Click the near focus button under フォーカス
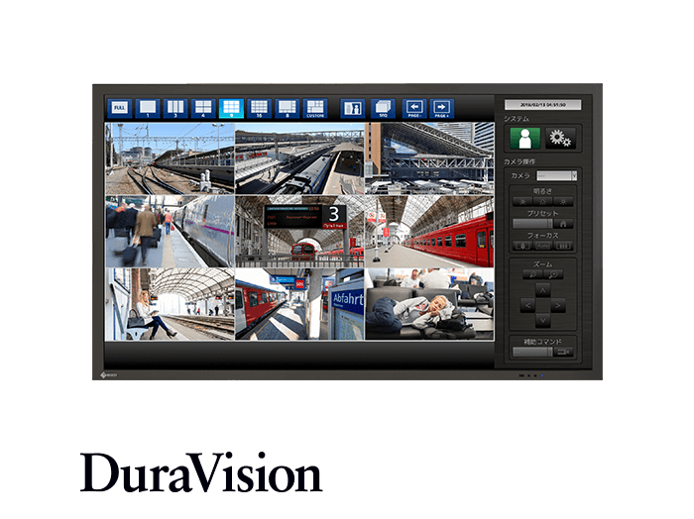The image size is (694, 519). pos(522,246)
